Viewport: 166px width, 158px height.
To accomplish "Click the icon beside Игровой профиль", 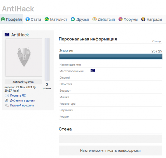I will pos(6,106).
